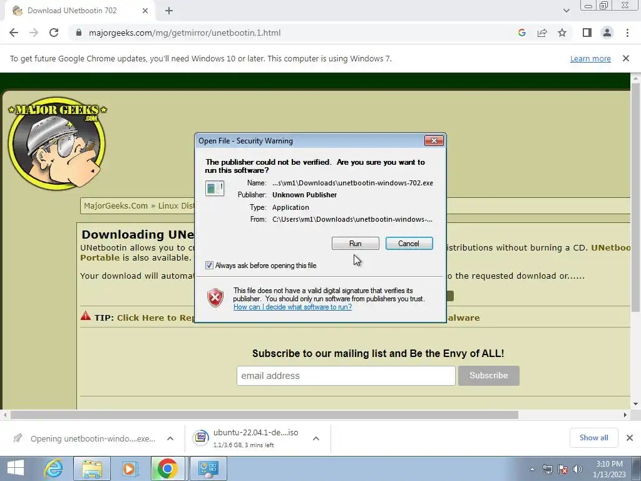
Task: Click the email address field
Action: [346, 376]
